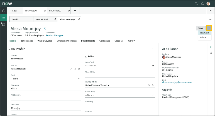Click the Product Management (0087) team text
The image size is (215, 116).
[x=176, y=97]
